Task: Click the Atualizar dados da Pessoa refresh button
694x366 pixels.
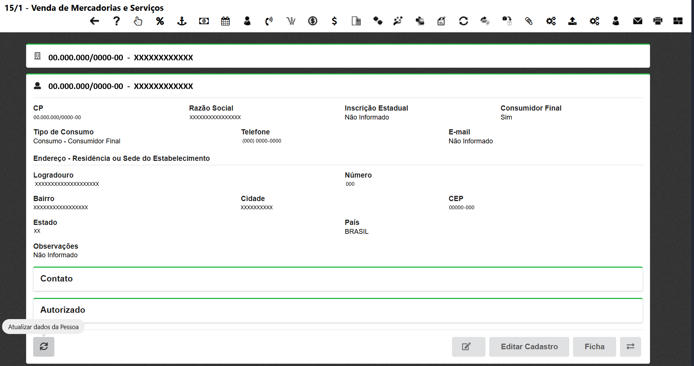Action: 44,347
